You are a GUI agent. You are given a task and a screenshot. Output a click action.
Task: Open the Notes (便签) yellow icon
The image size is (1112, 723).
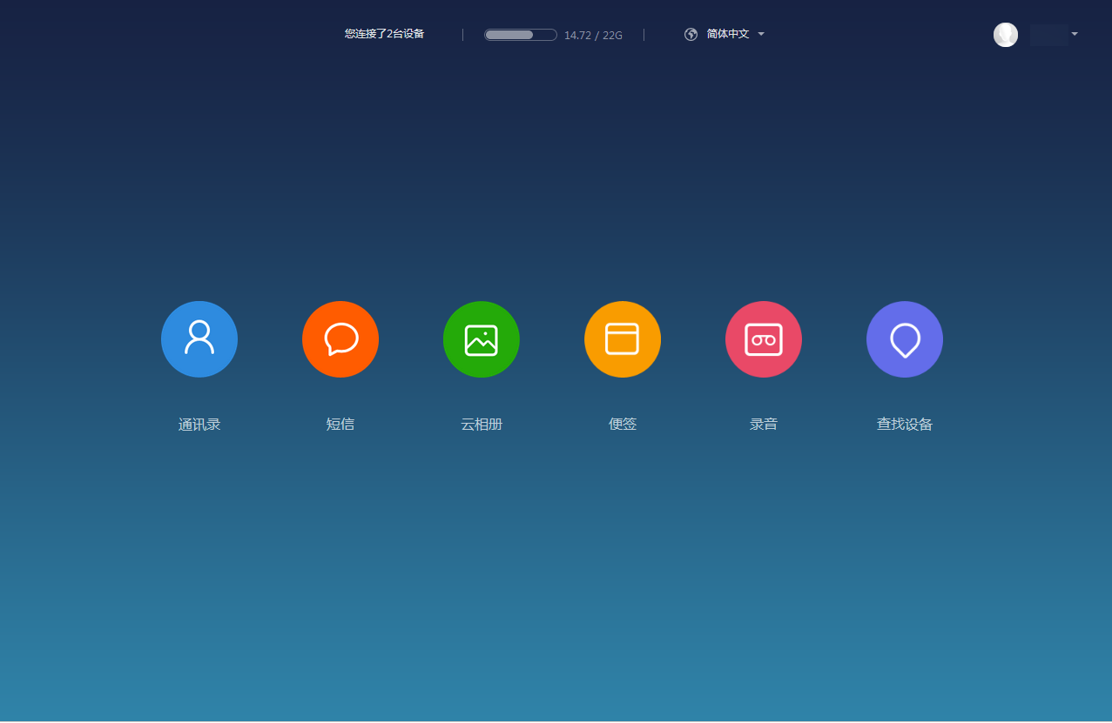point(623,339)
